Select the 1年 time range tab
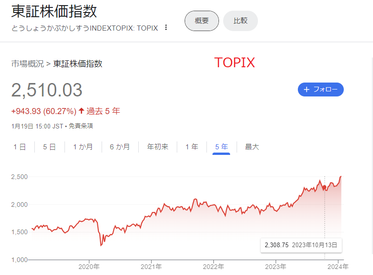 [192, 147]
